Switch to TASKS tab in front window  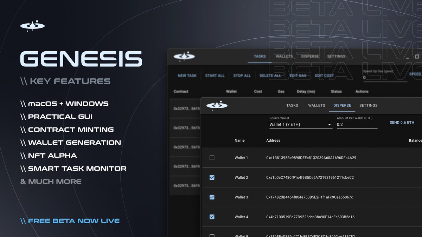tap(292, 105)
